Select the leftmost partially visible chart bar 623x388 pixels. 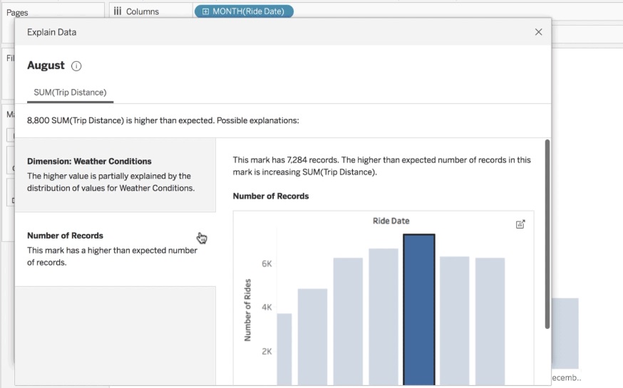coord(284,349)
